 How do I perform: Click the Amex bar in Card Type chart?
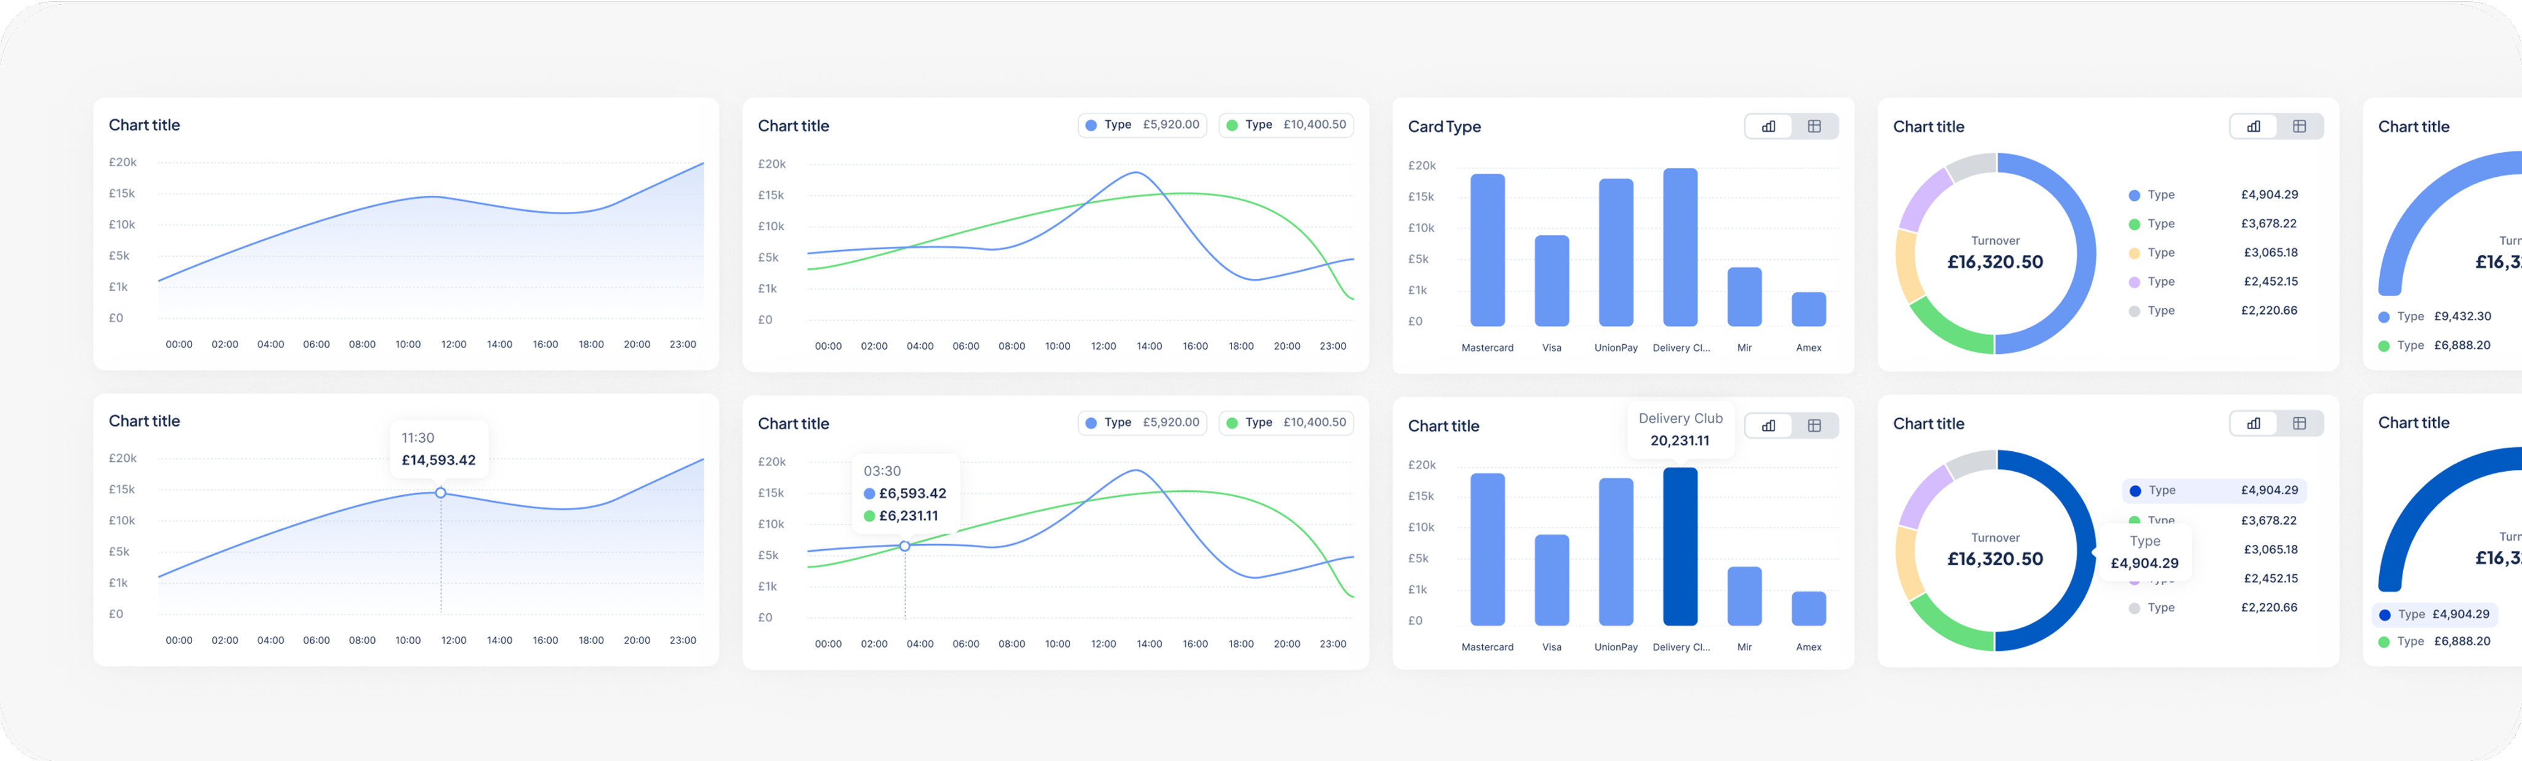pos(1808,310)
